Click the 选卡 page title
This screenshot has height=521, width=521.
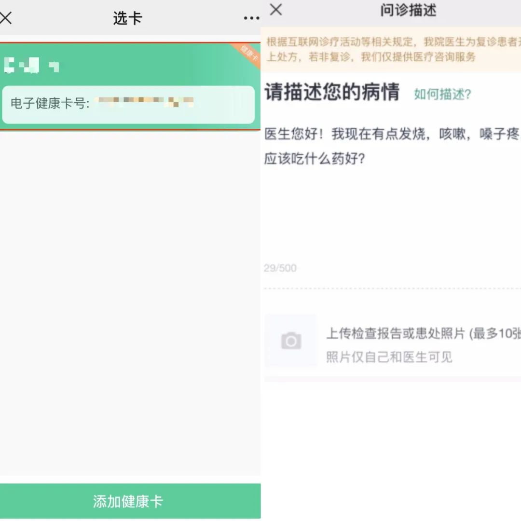[127, 18]
